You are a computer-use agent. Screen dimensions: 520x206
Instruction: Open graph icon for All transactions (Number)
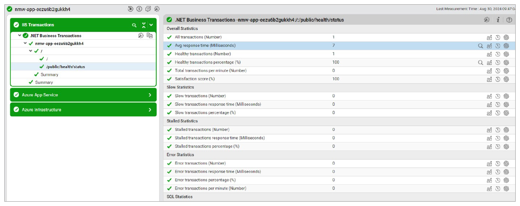point(489,38)
